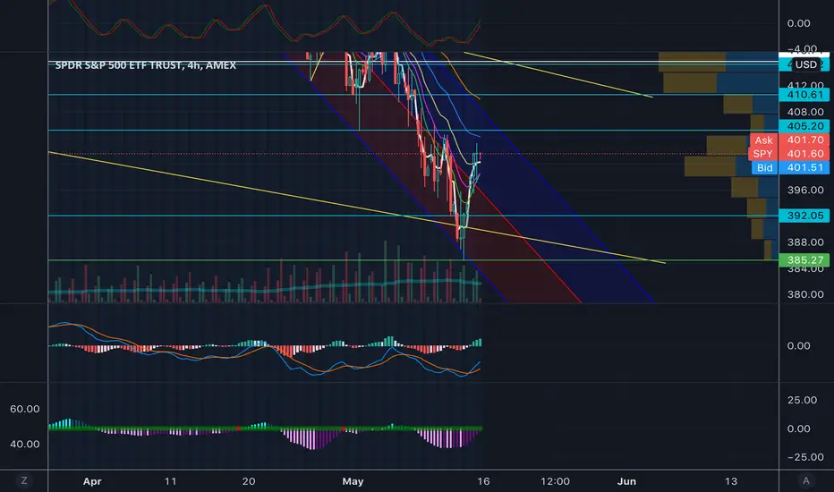Click the 13 date label on the time axis
834x492 pixels.
click(x=731, y=481)
